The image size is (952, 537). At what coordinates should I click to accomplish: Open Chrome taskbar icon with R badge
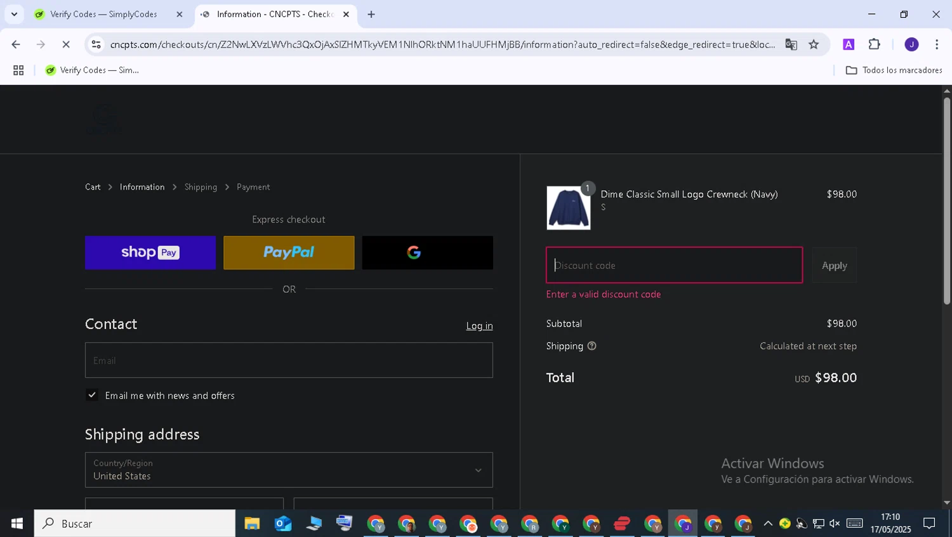click(x=529, y=524)
